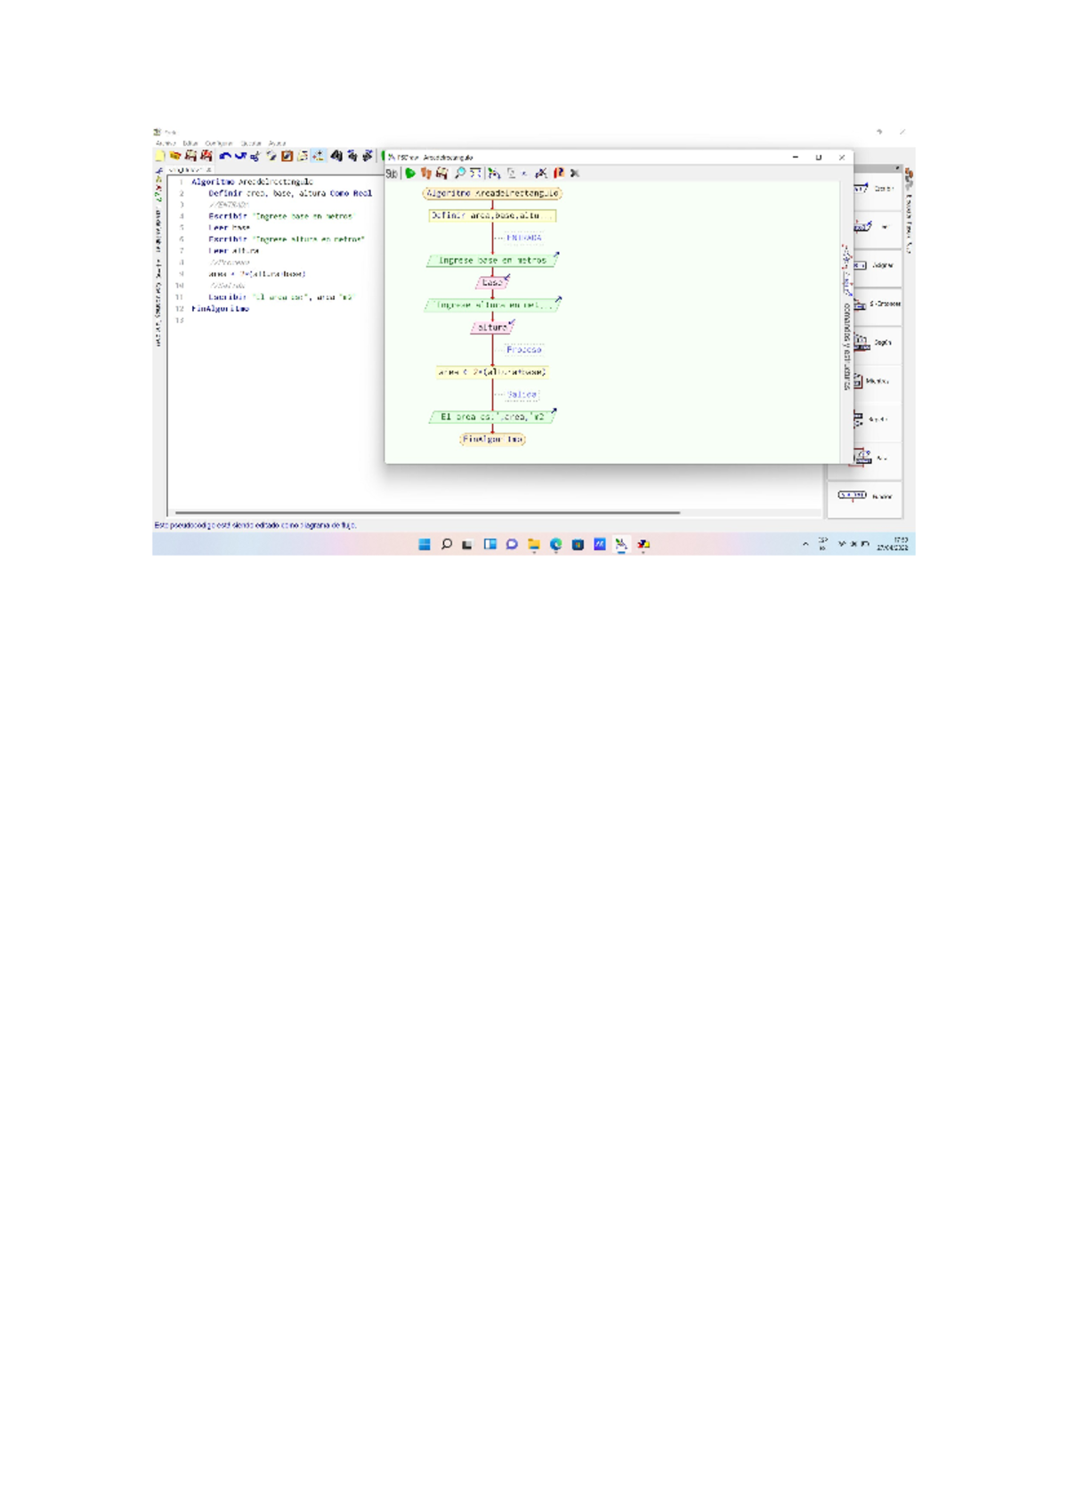Click the Open folder icon in main toolbar

click(x=175, y=156)
